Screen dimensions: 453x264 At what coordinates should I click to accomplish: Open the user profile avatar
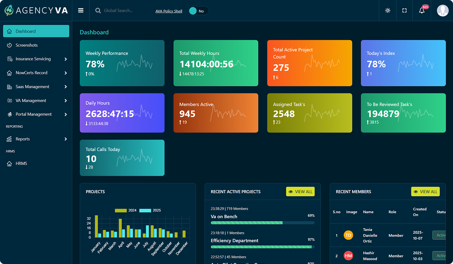click(x=443, y=11)
